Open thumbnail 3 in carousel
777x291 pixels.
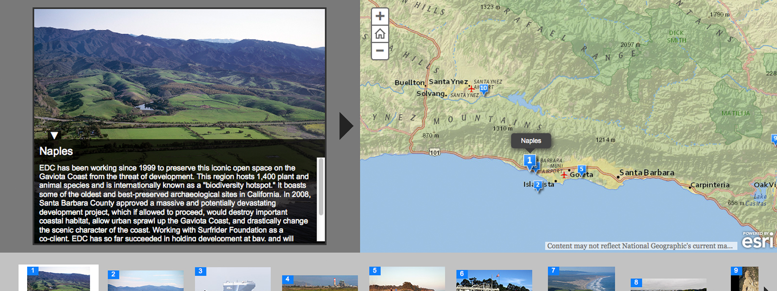click(233, 279)
